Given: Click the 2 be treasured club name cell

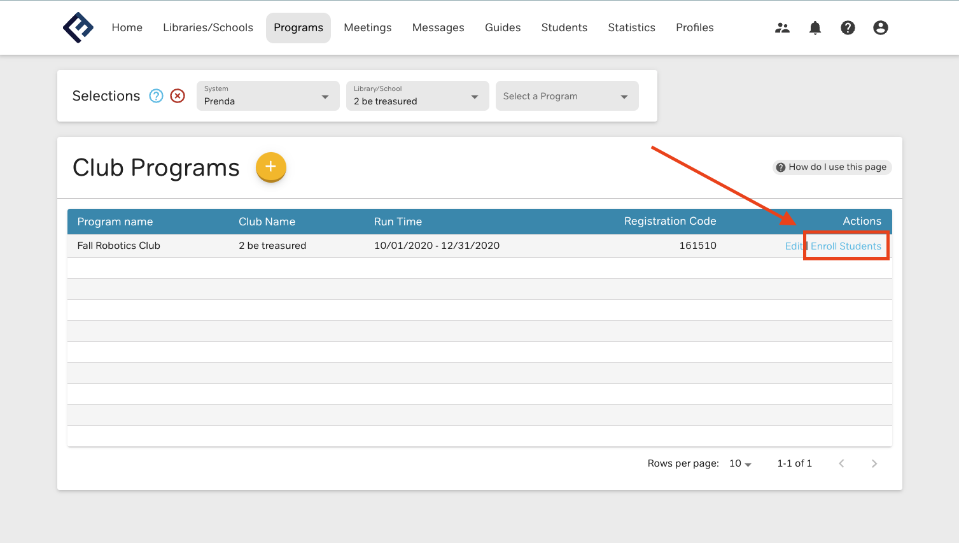Looking at the screenshot, I should (272, 246).
